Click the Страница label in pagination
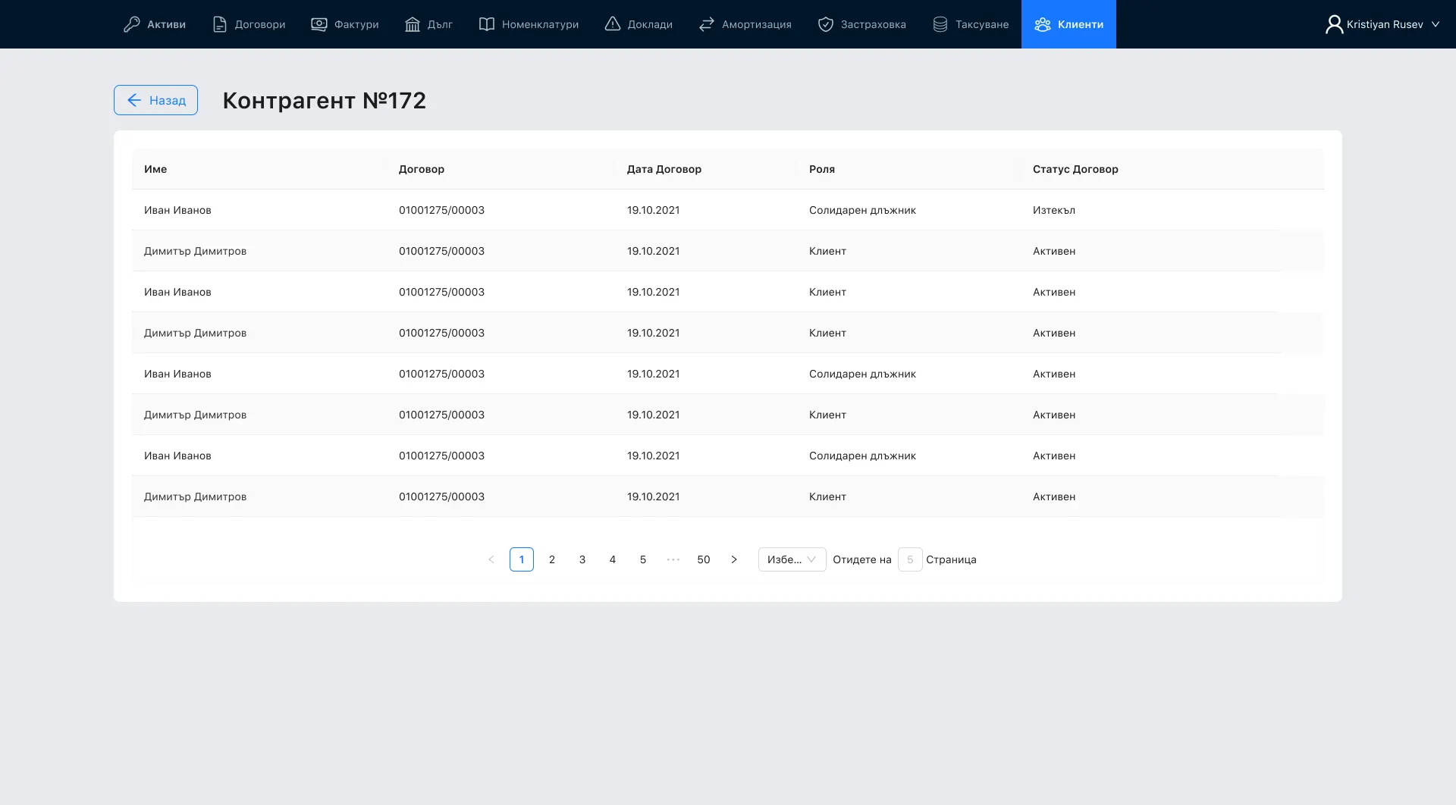The height and width of the screenshot is (805, 1456). [x=951, y=559]
